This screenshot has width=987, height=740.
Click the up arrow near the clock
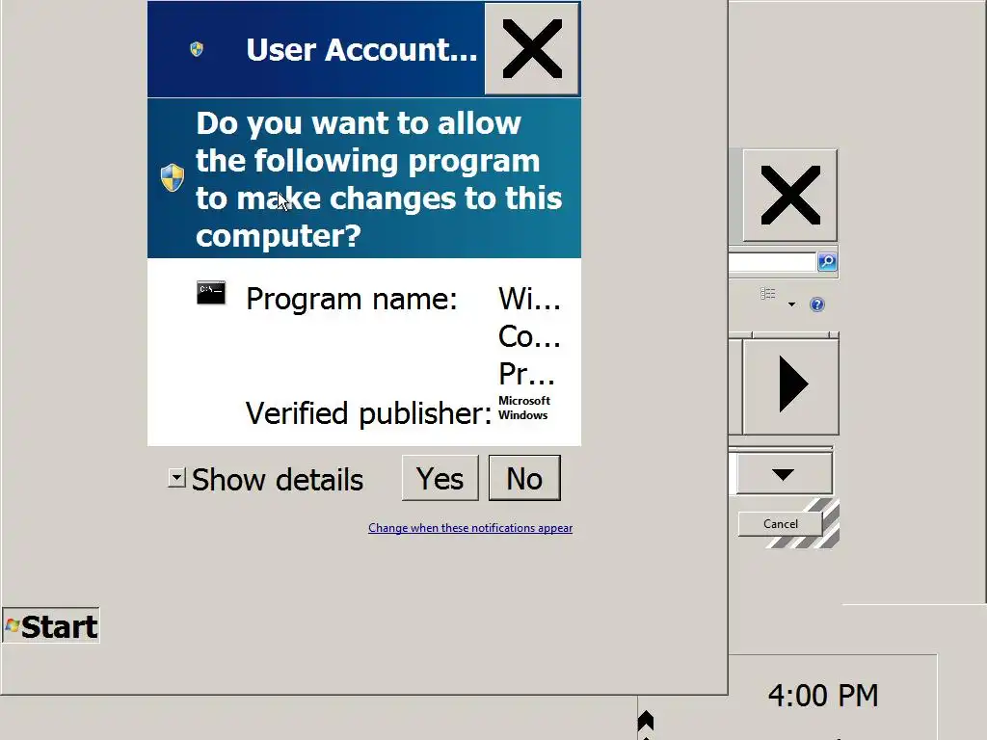[645, 721]
